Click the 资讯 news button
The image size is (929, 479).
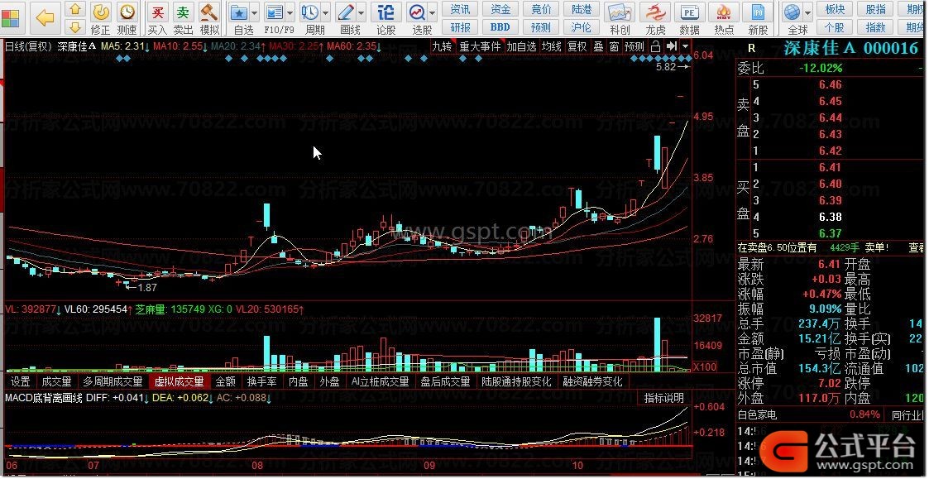(460, 9)
